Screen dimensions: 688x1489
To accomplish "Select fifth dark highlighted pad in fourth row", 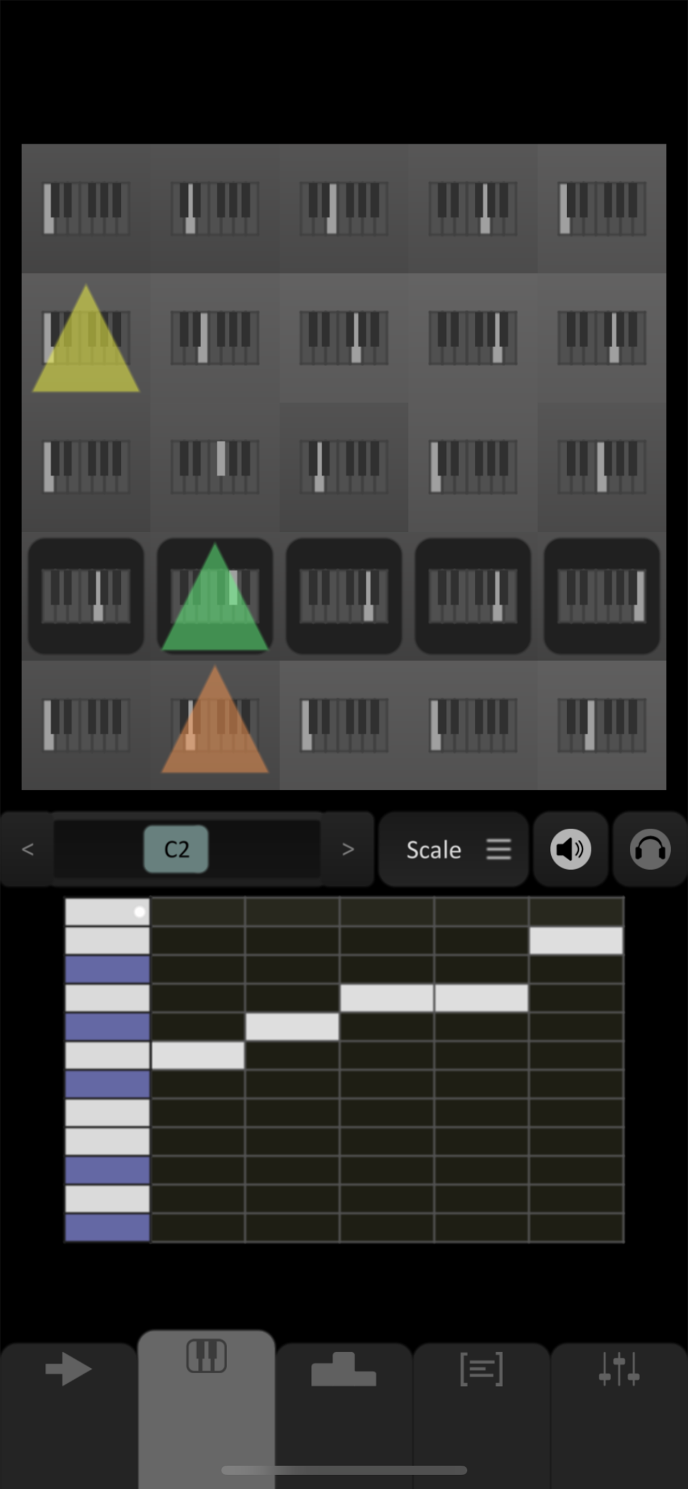I will point(602,596).
